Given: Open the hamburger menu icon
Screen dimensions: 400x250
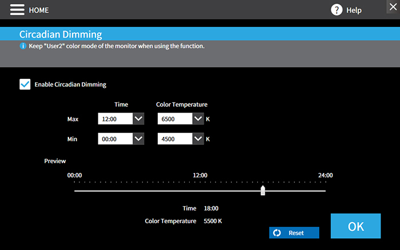Looking at the screenshot, I should click(17, 10).
